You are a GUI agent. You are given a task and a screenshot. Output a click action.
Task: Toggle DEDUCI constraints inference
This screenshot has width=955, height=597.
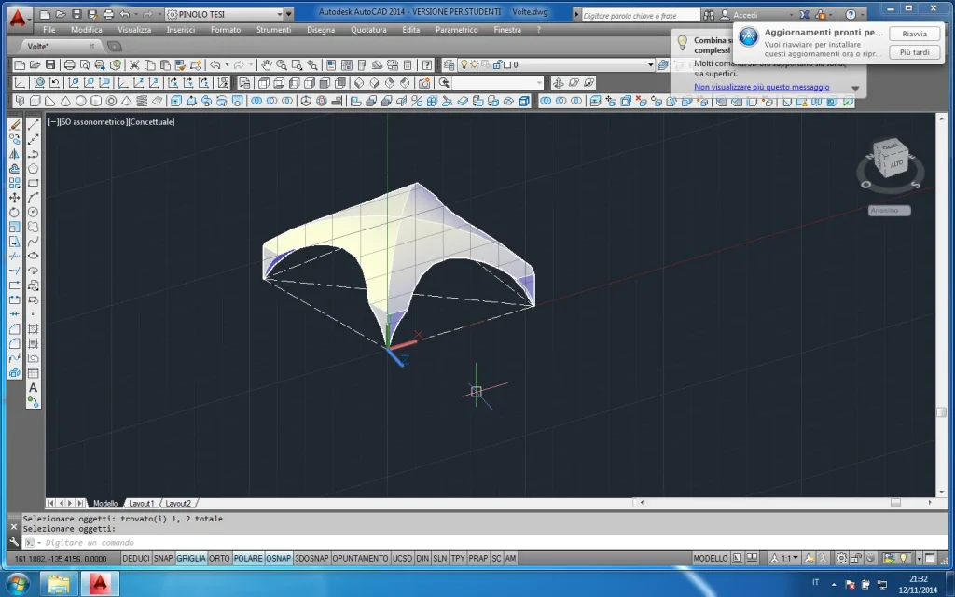[136, 558]
